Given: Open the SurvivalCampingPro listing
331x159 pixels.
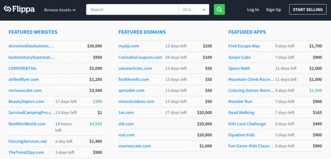Looking at the screenshot, I should 31,112.
